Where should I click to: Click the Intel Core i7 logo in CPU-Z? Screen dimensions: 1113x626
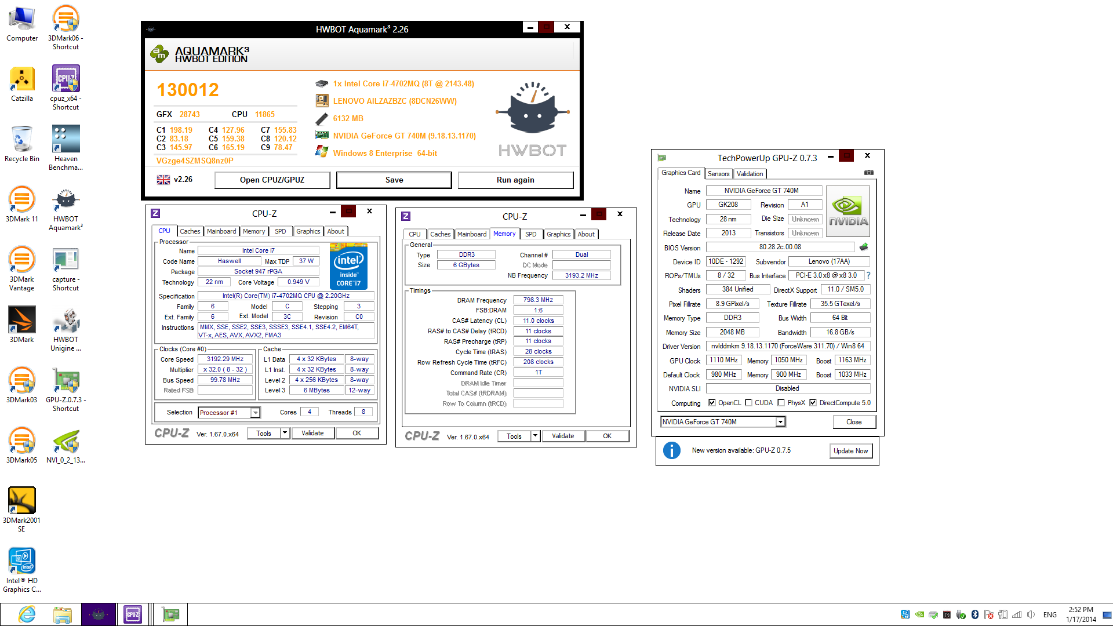348,266
